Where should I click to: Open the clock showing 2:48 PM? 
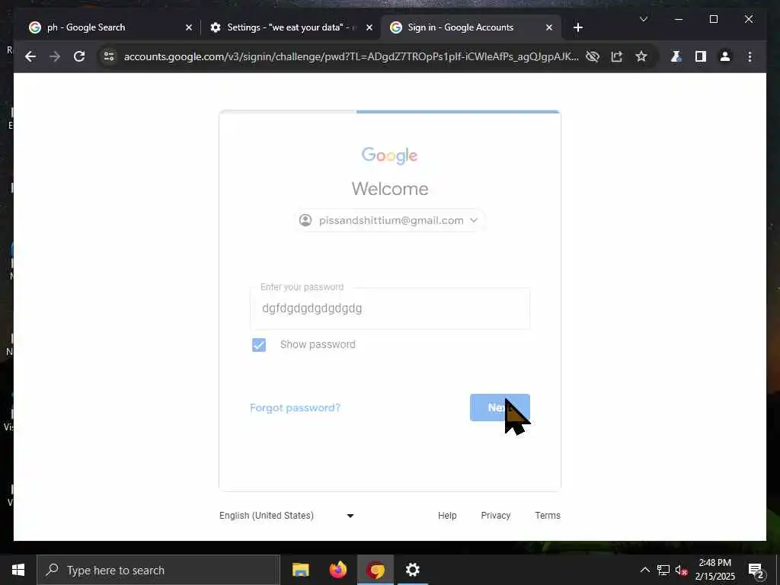click(x=714, y=570)
